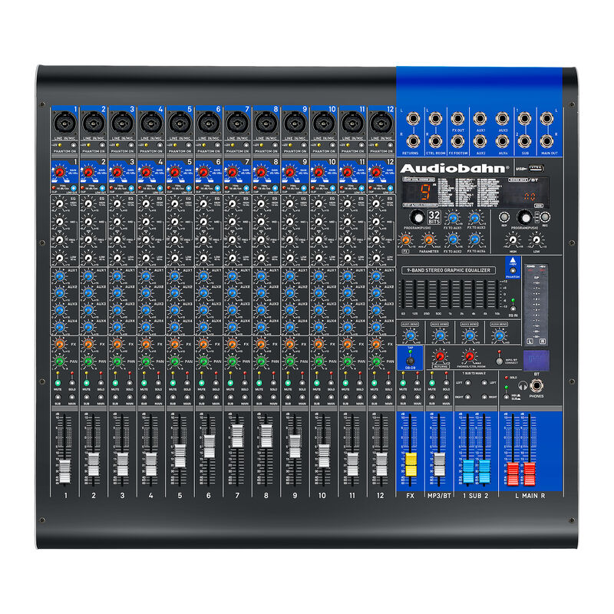Adjust channel 1 GAIN knob
The width and height of the screenshot is (614, 614).
click(58, 173)
